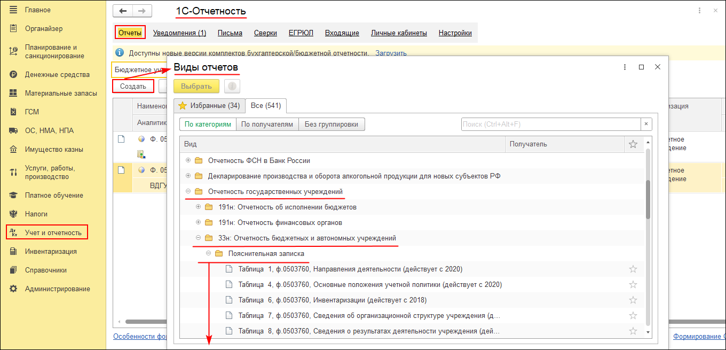Viewport: 726px width, 350px height.
Task: Open Материальные запасы sidebar icon
Action: [x=13, y=94]
